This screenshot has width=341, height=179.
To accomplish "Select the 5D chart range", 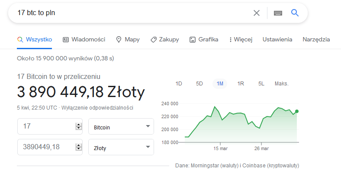I will (199, 84).
